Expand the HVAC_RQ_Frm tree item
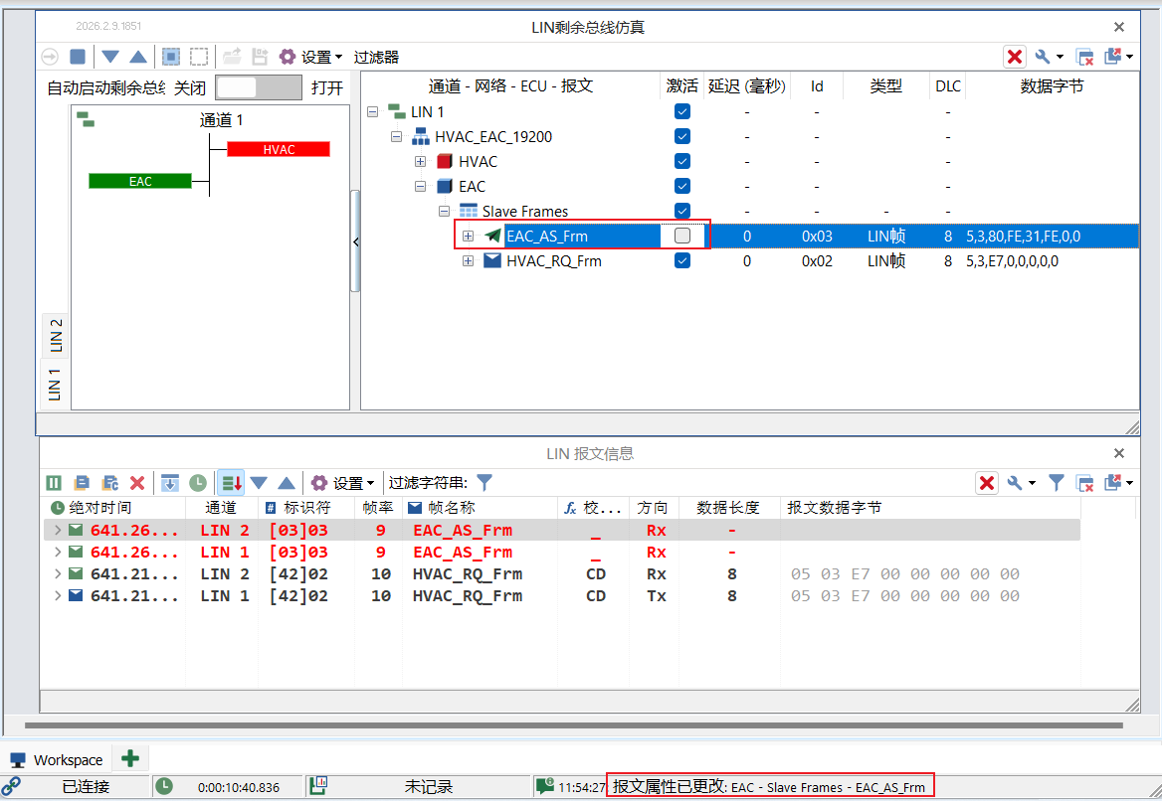1162x801 pixels. click(x=469, y=260)
